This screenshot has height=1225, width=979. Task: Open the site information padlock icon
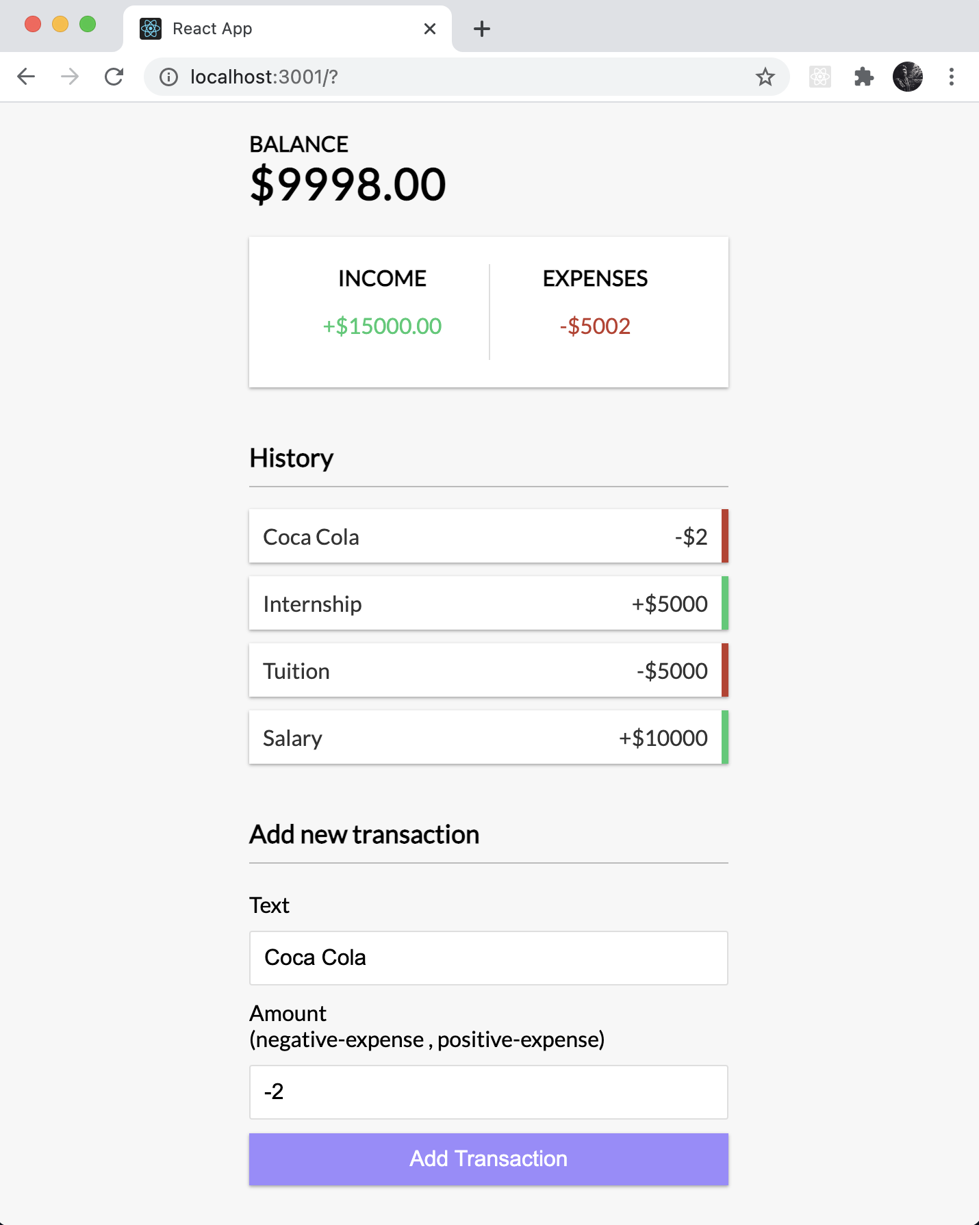[167, 77]
